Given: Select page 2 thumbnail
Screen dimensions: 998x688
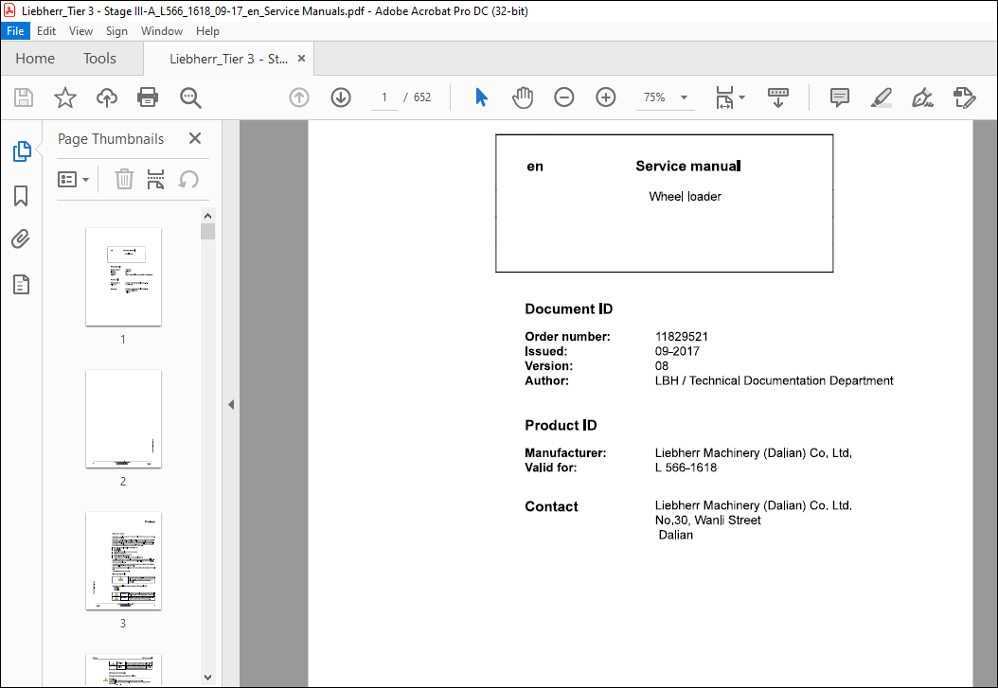Looking at the screenshot, I should click(x=123, y=418).
